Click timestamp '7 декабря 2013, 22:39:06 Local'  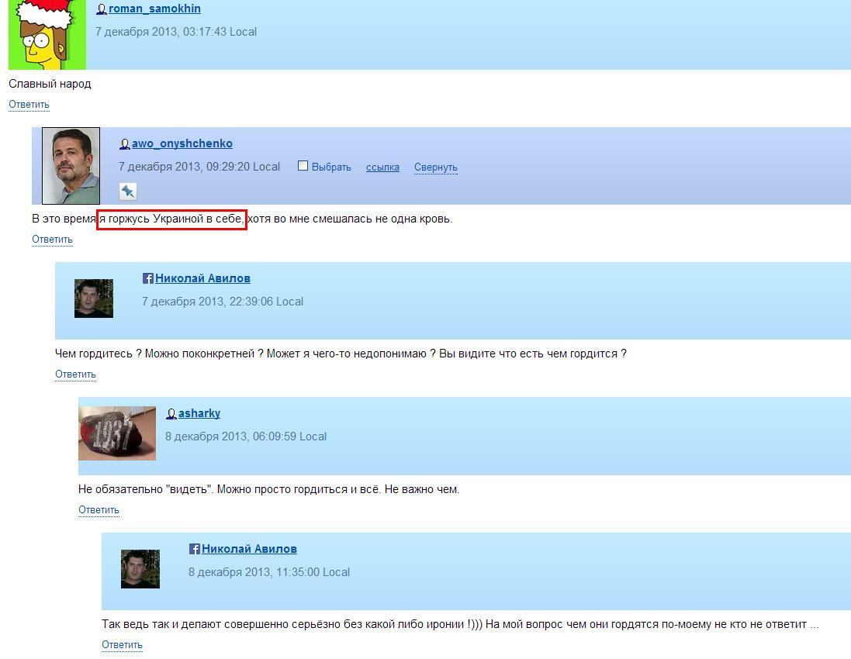coord(223,302)
